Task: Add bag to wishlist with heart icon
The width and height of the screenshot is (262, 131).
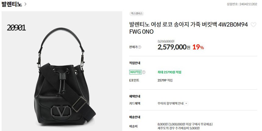Action: click(x=253, y=25)
